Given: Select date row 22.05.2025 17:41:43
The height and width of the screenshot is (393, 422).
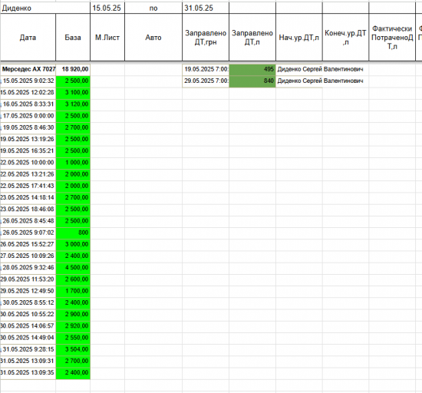Looking at the screenshot, I should pyautogui.click(x=28, y=186).
